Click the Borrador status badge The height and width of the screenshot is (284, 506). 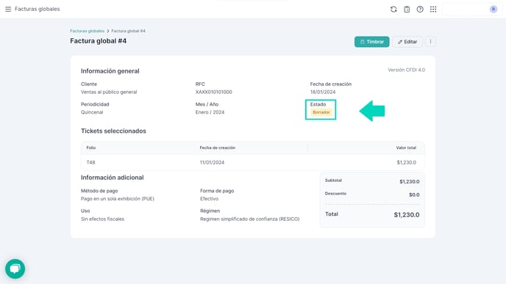click(x=321, y=112)
